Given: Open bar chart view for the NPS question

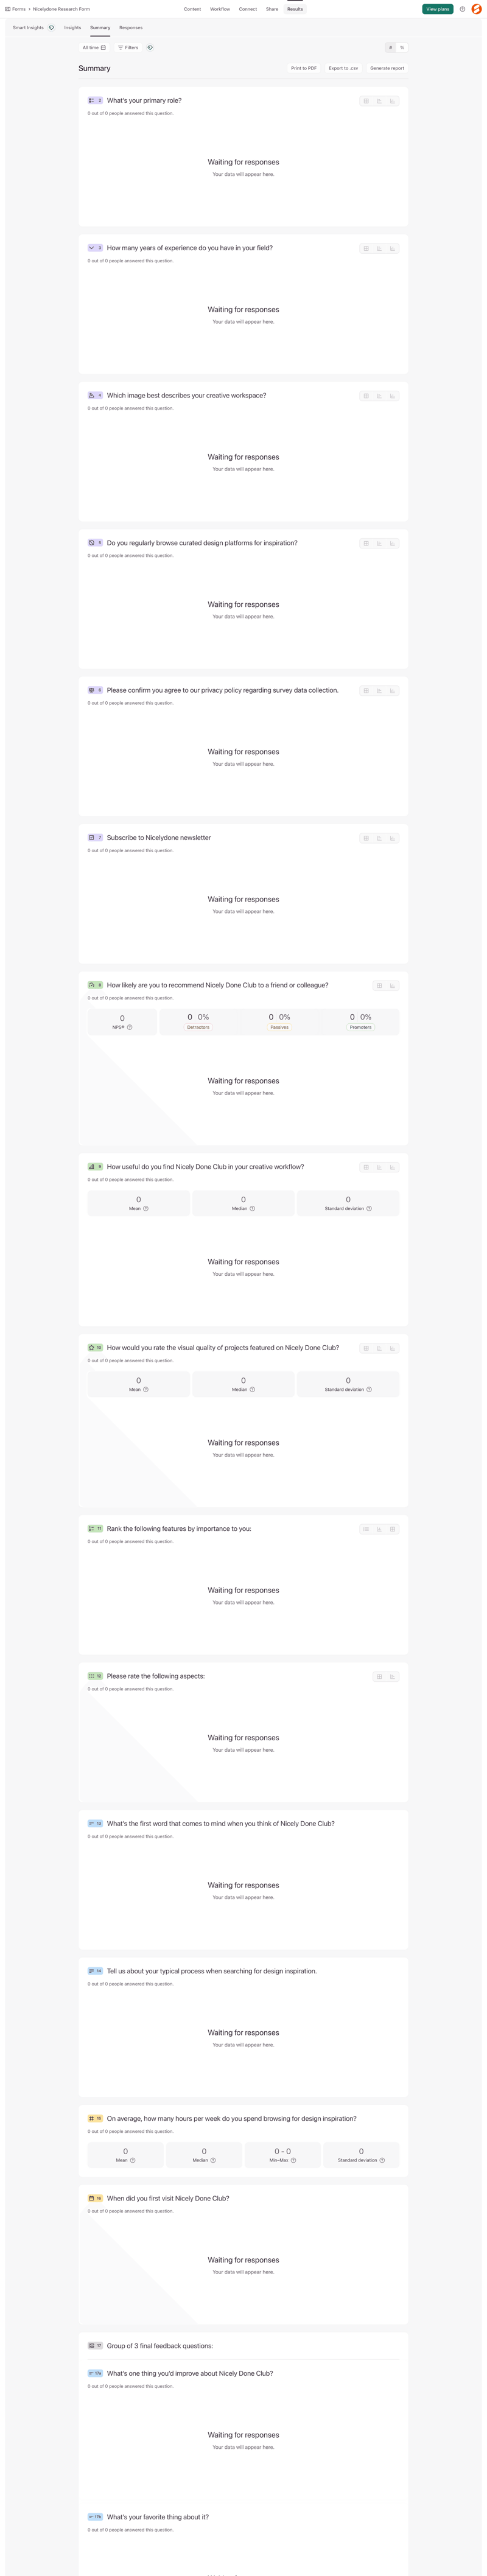Looking at the screenshot, I should [x=392, y=985].
